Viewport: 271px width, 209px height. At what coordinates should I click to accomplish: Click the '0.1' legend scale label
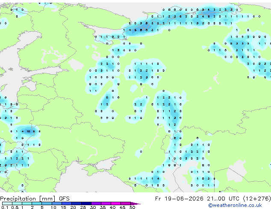(4, 207)
